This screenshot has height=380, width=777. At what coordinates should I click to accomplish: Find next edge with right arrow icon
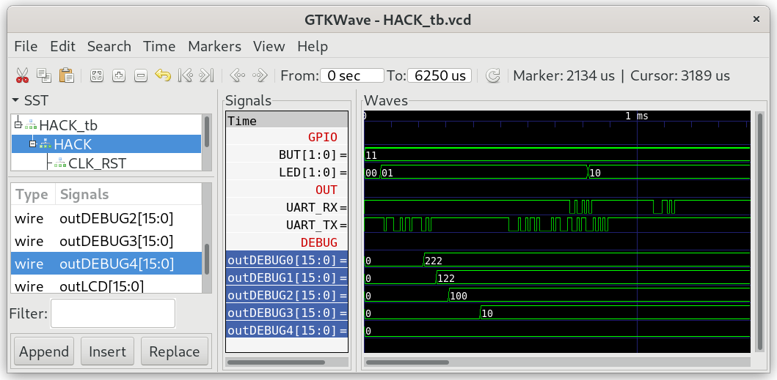pos(260,75)
